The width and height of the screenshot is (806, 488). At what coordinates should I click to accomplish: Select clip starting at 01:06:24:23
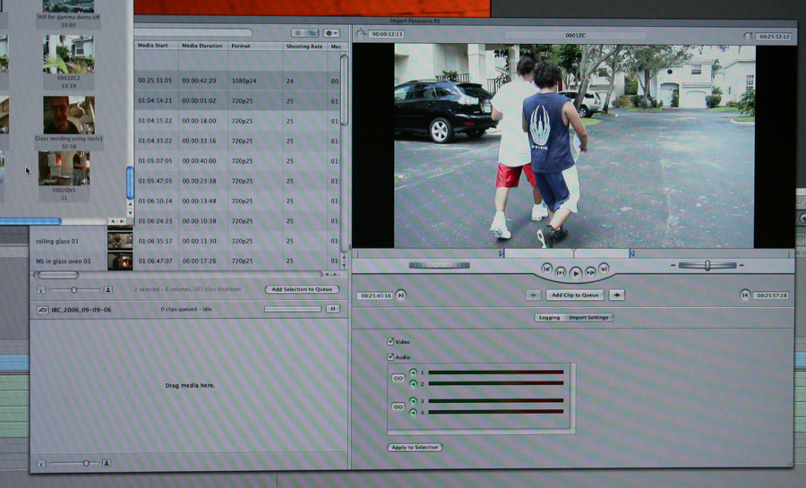[237, 221]
